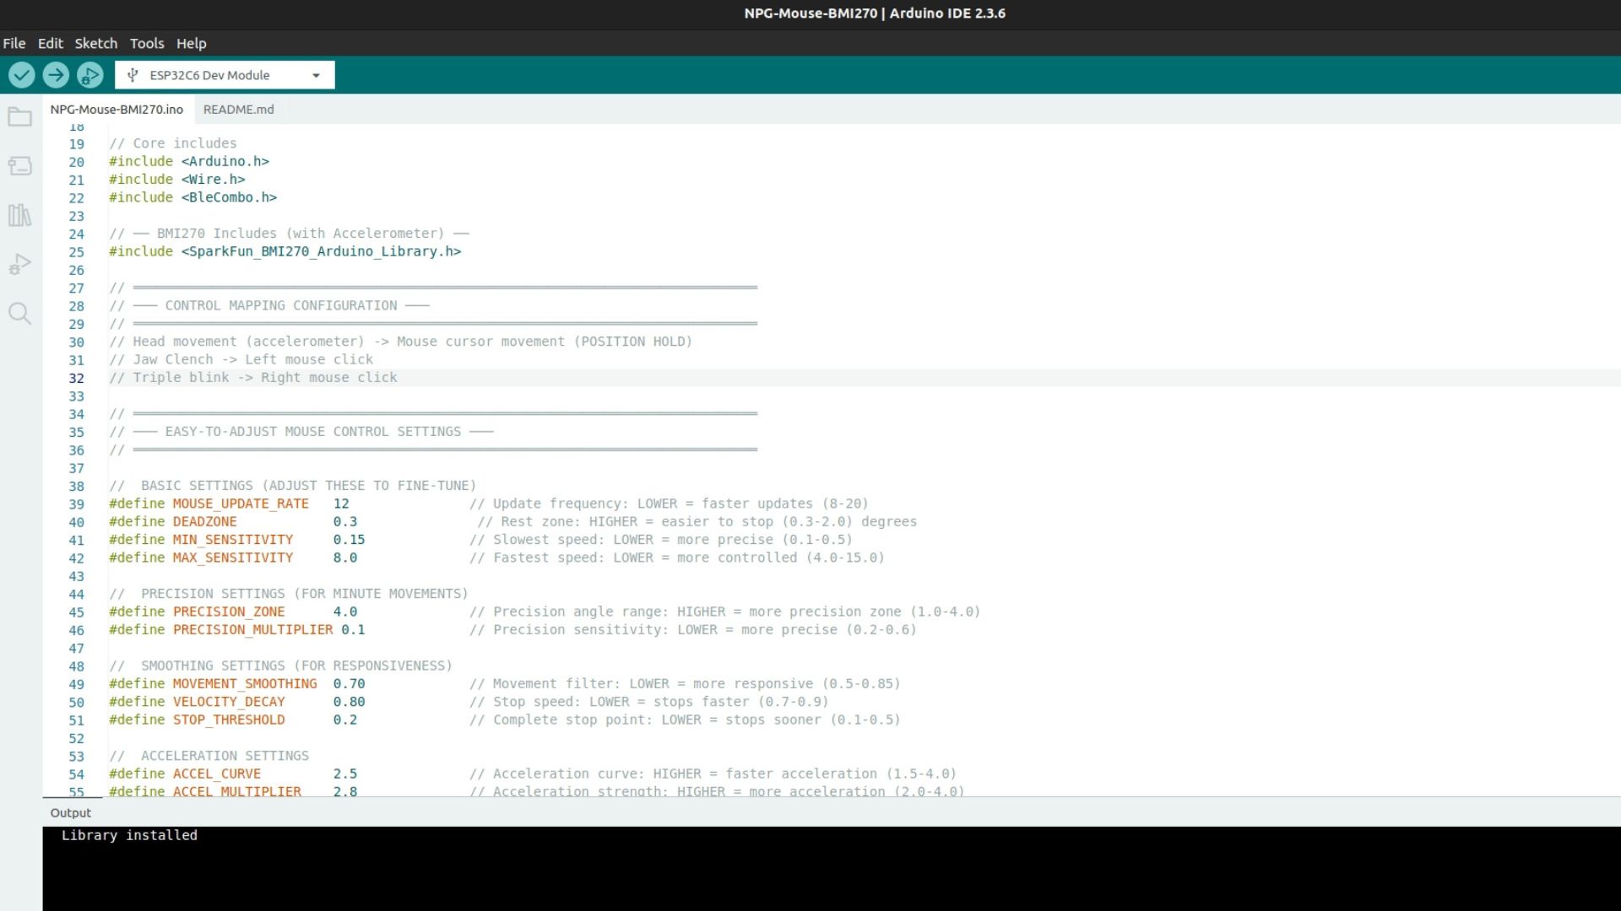The width and height of the screenshot is (1621, 911).
Task: Open the Help menu
Action: point(192,43)
